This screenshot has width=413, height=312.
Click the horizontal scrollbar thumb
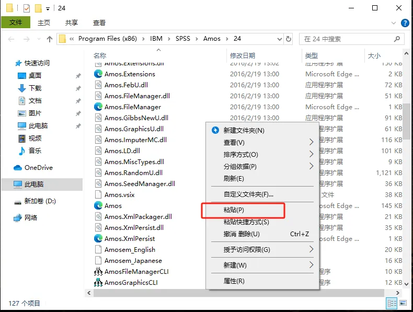(238, 293)
